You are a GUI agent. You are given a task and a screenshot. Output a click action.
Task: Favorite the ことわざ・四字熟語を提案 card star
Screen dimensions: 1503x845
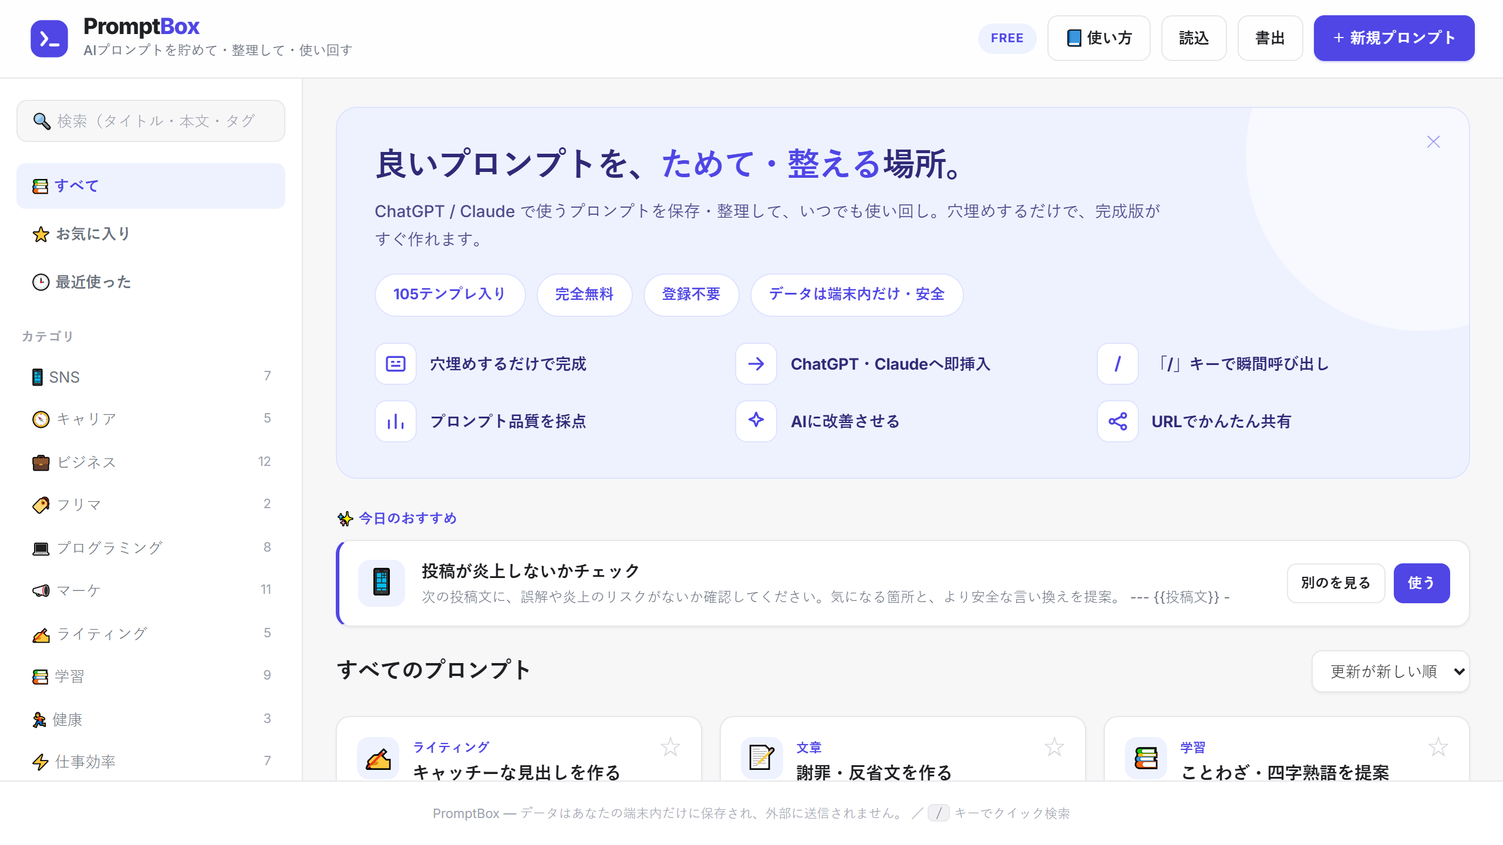coord(1438,747)
